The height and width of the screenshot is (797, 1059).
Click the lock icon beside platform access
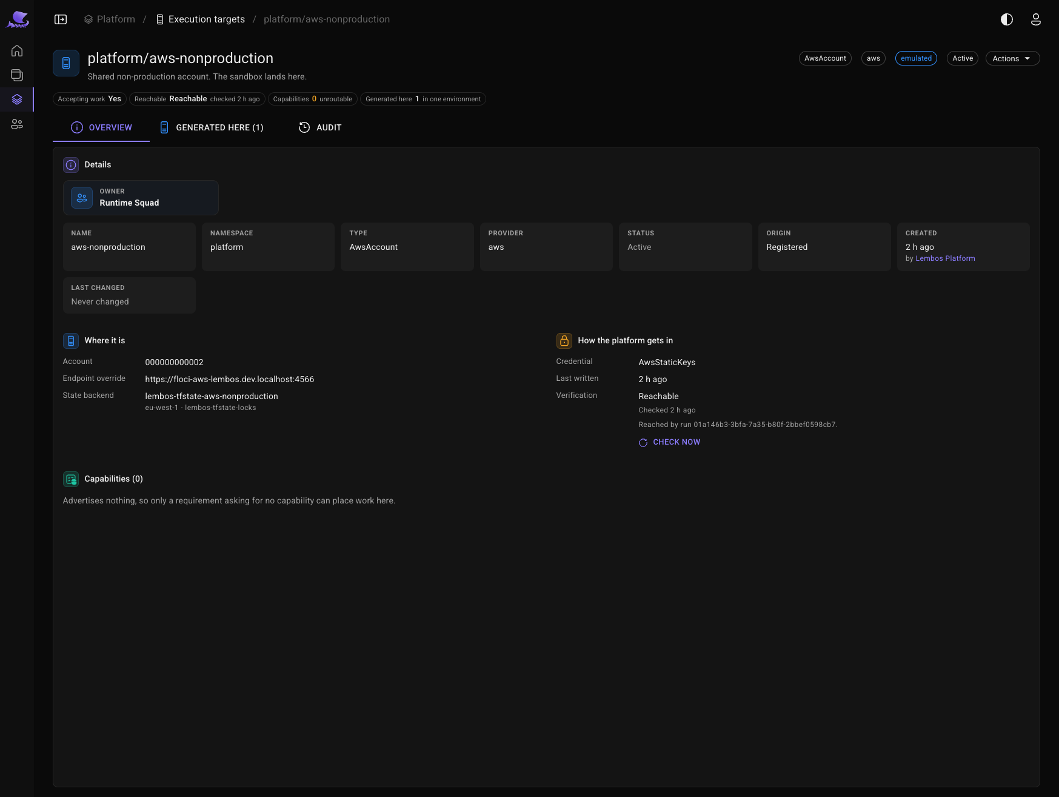pyautogui.click(x=564, y=341)
